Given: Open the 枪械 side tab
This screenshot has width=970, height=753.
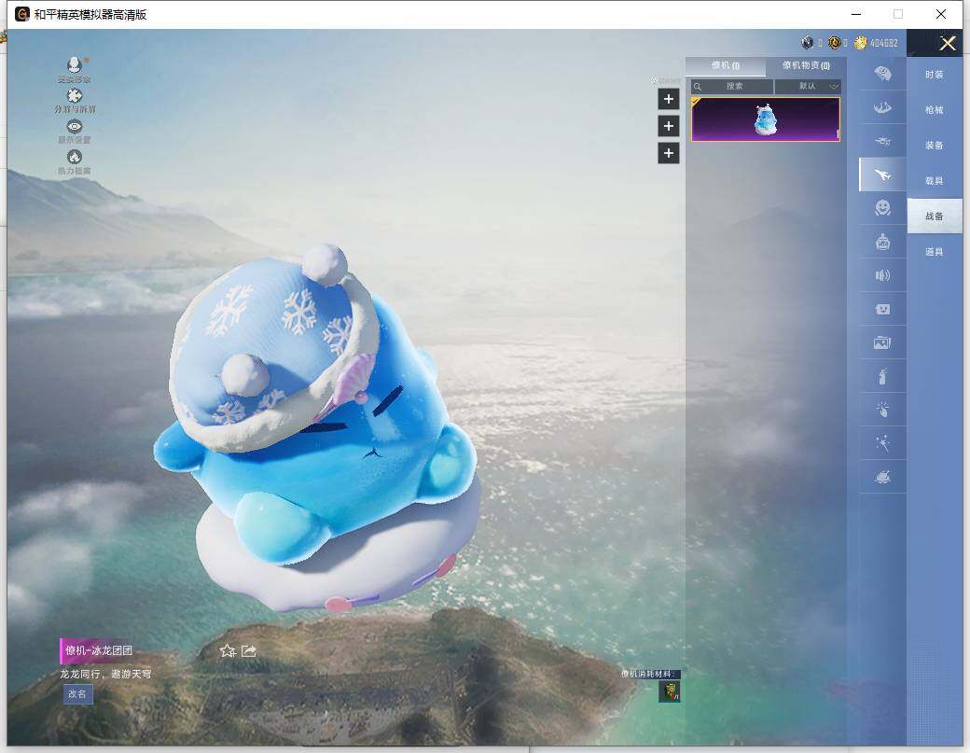Looking at the screenshot, I should [935, 109].
